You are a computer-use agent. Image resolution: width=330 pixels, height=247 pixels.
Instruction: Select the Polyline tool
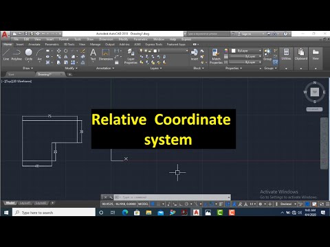[x=16, y=54]
